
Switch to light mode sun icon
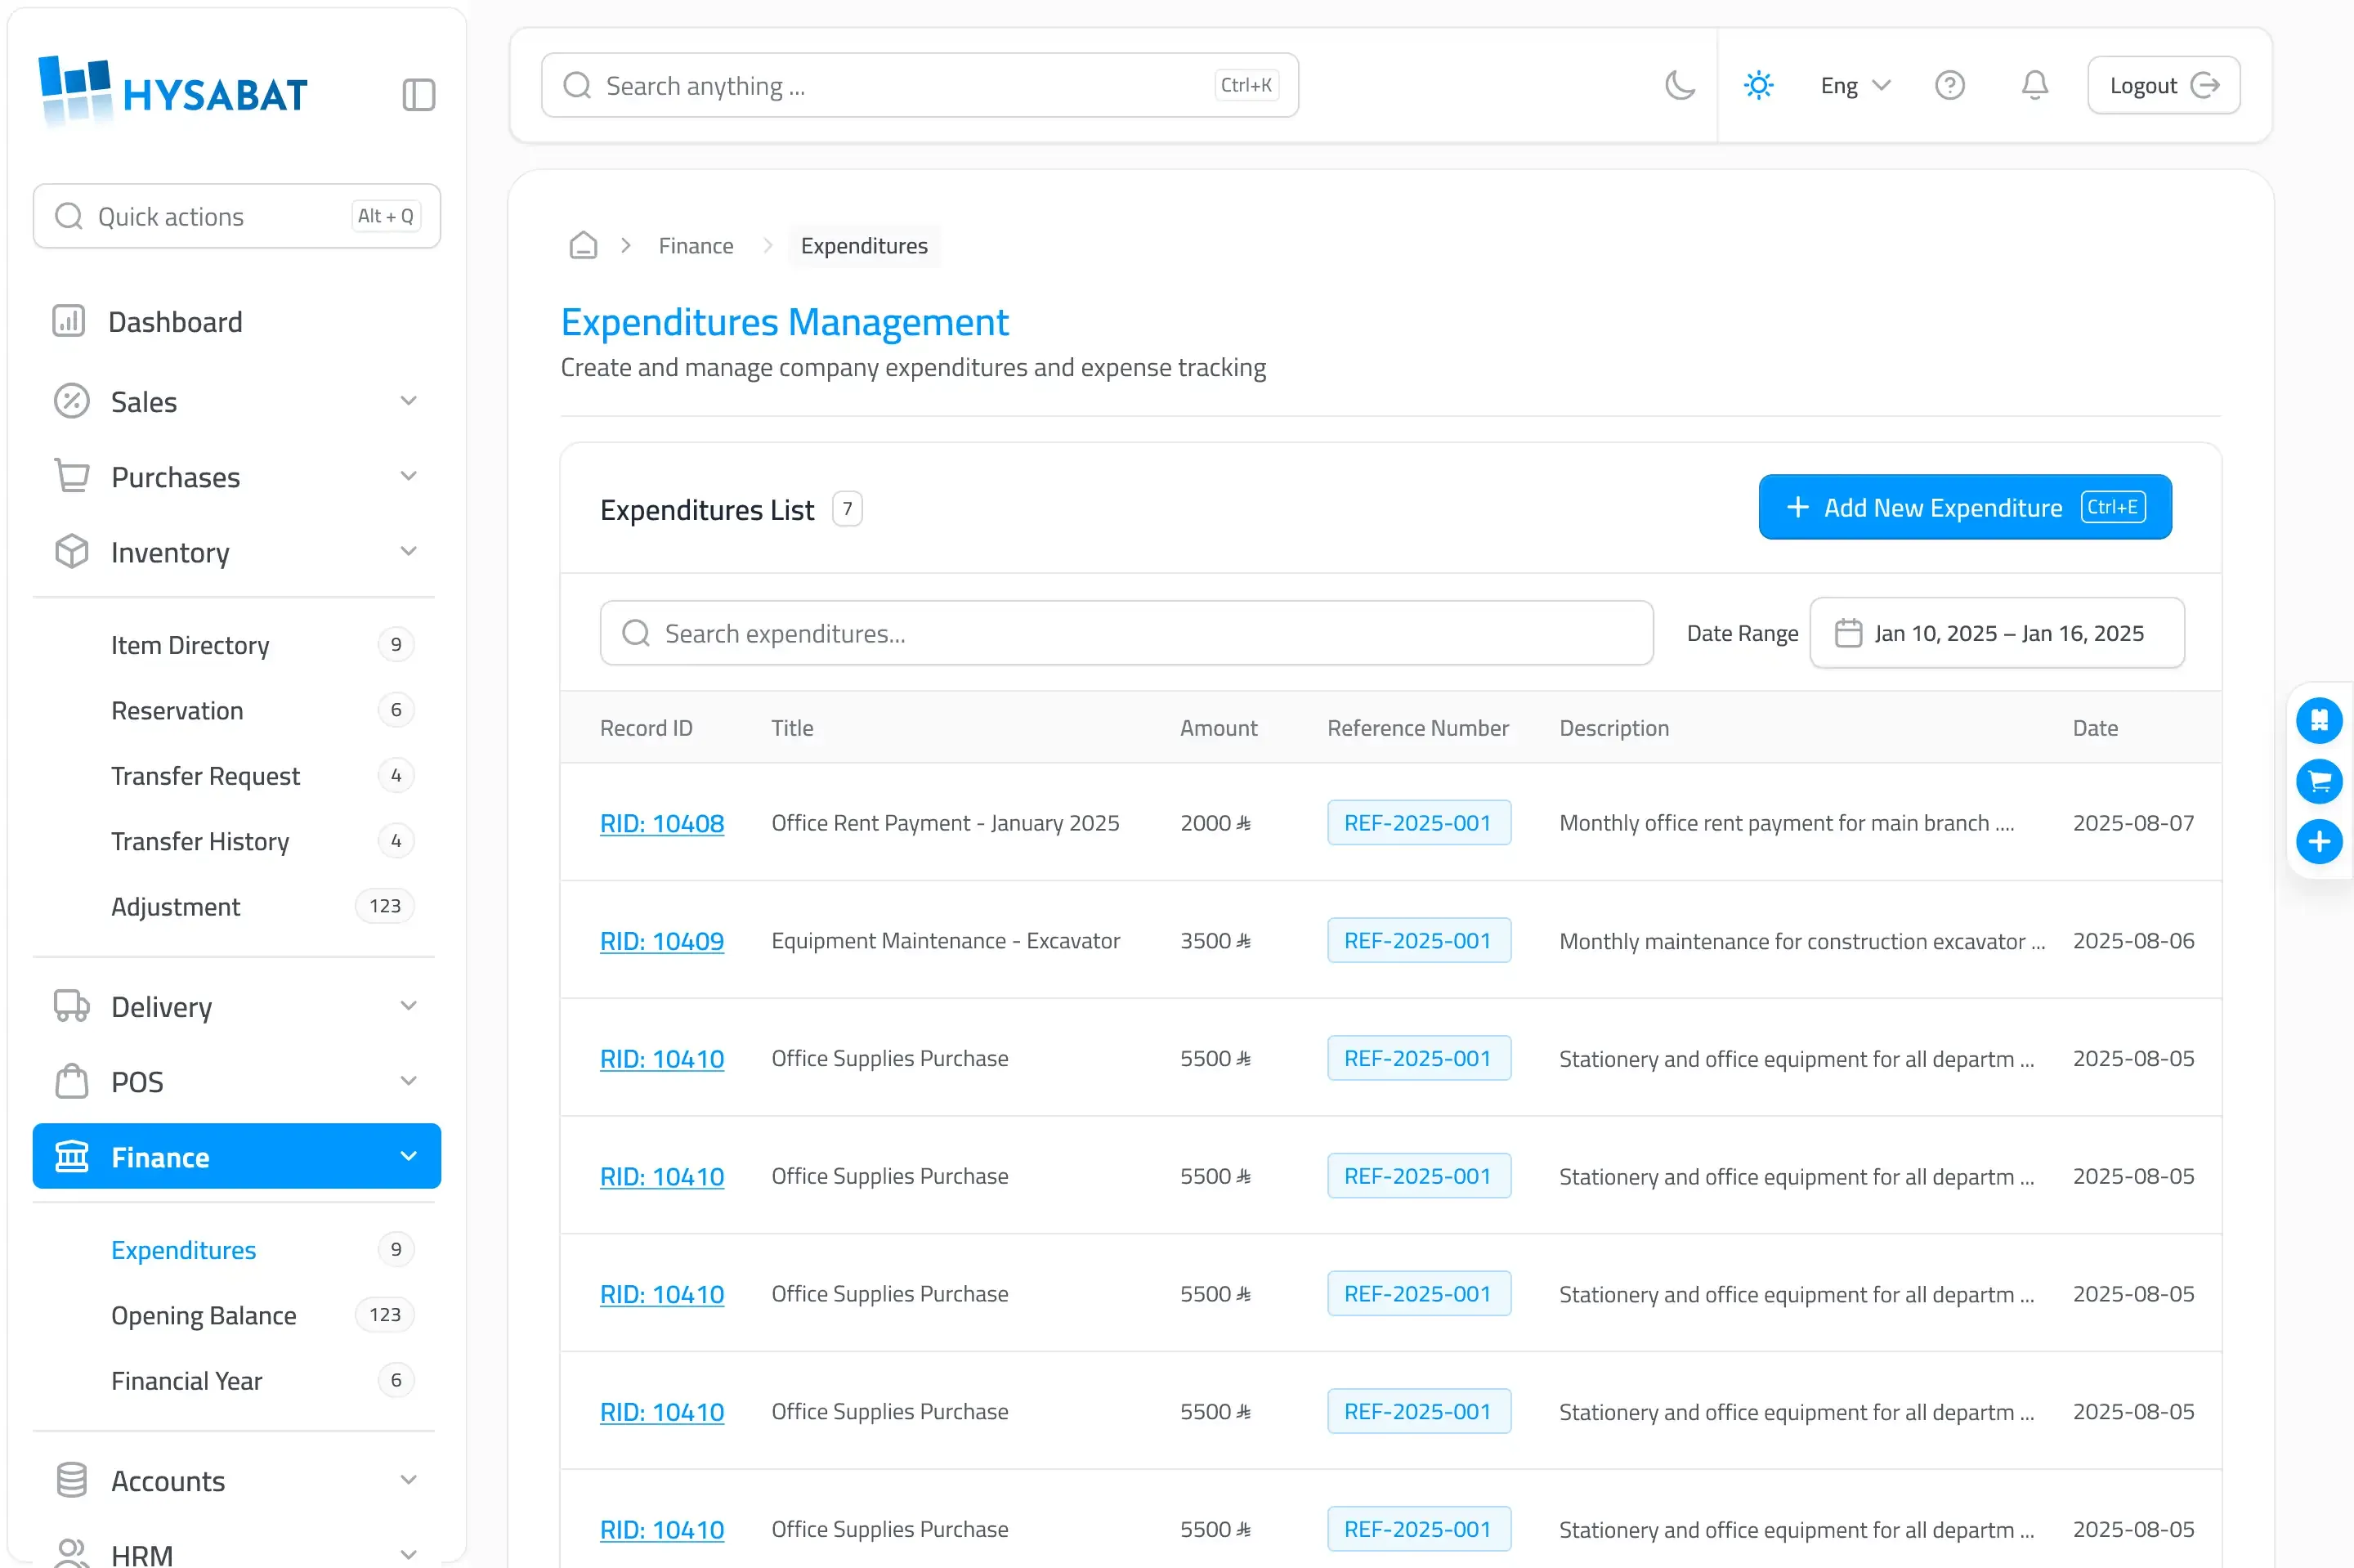(1758, 85)
